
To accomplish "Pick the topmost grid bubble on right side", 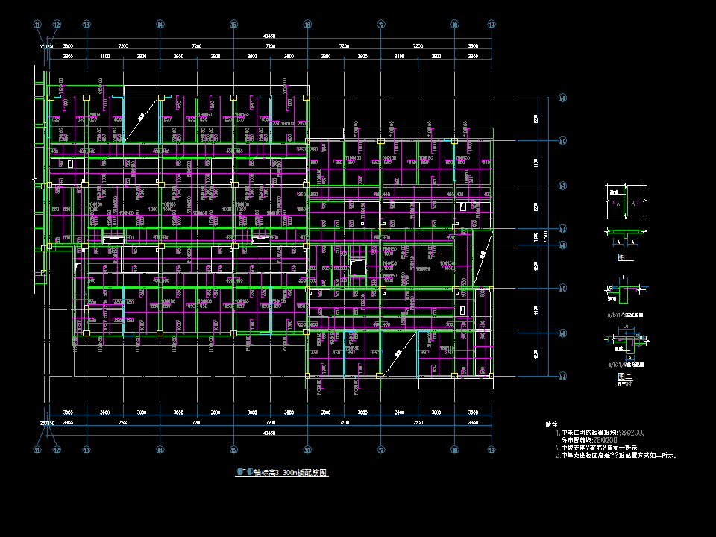I will 562,97.
